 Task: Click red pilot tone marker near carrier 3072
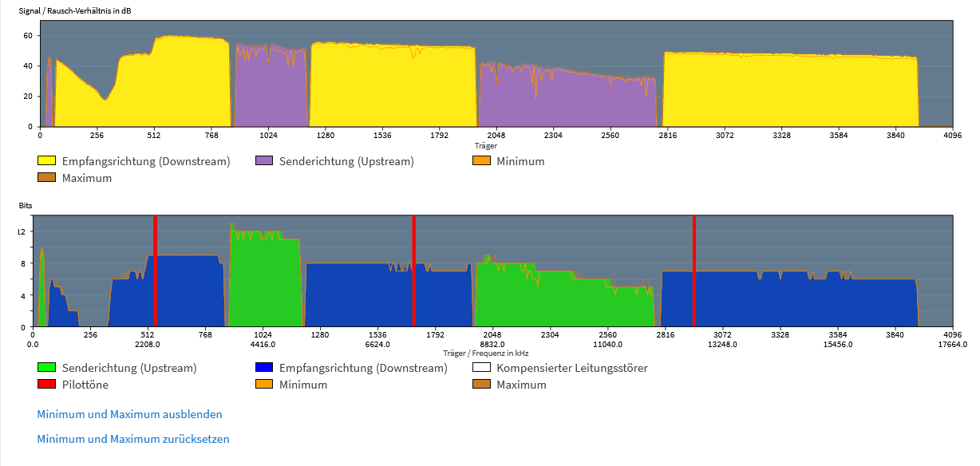coord(694,271)
